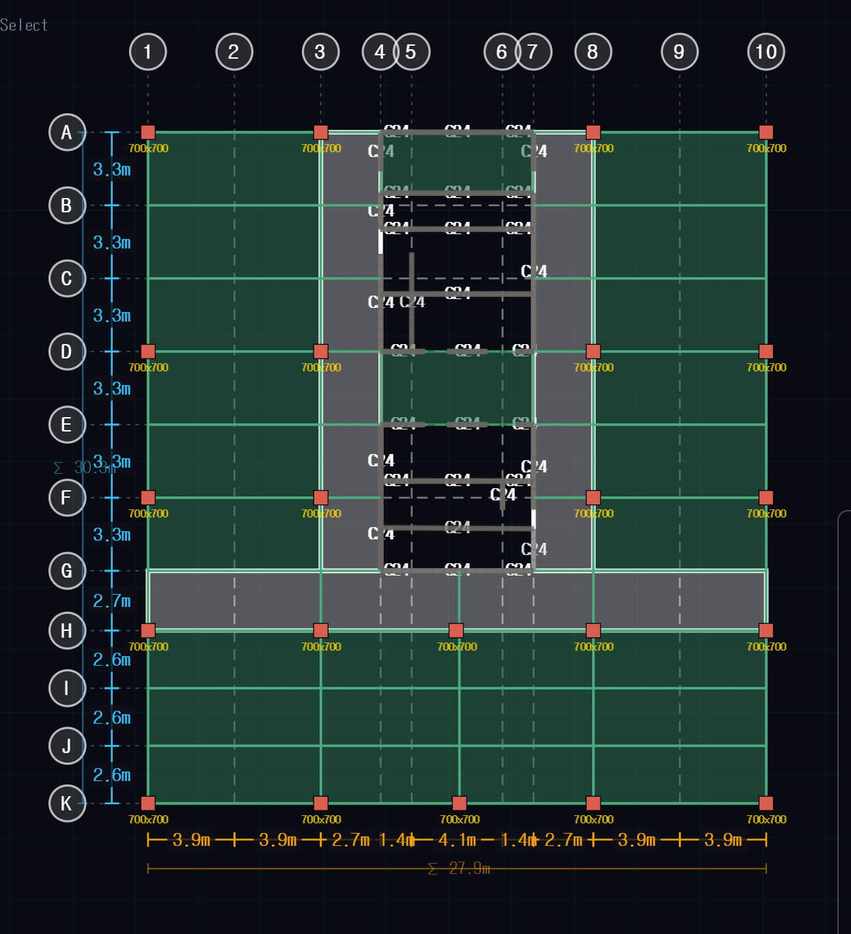Click the 3.9m dimension between grids 1 and 2

(x=191, y=840)
